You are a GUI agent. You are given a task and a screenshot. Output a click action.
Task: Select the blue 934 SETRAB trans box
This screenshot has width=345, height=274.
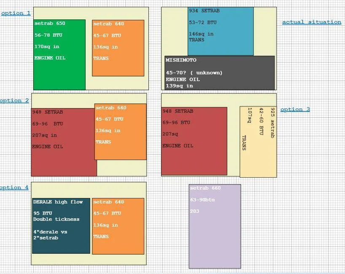click(x=221, y=31)
